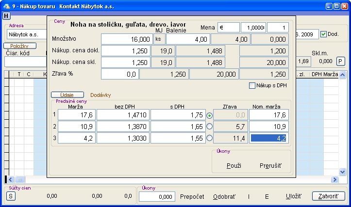Image resolution: width=351 pixels, height=207 pixels.
Task: Click the H button under title bar
Action: click(x=6, y=16)
